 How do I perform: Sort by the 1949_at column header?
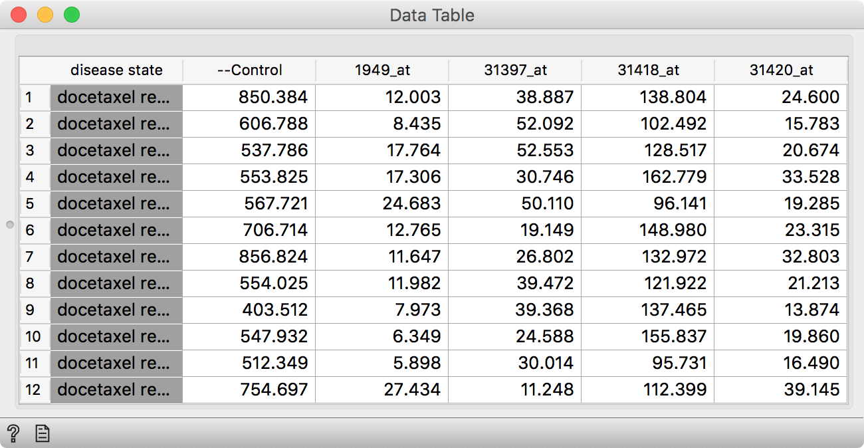click(x=382, y=70)
